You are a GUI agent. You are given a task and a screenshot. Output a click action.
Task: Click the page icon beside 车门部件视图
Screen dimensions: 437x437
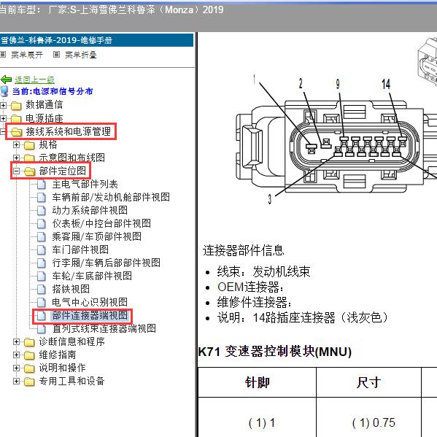coord(42,250)
